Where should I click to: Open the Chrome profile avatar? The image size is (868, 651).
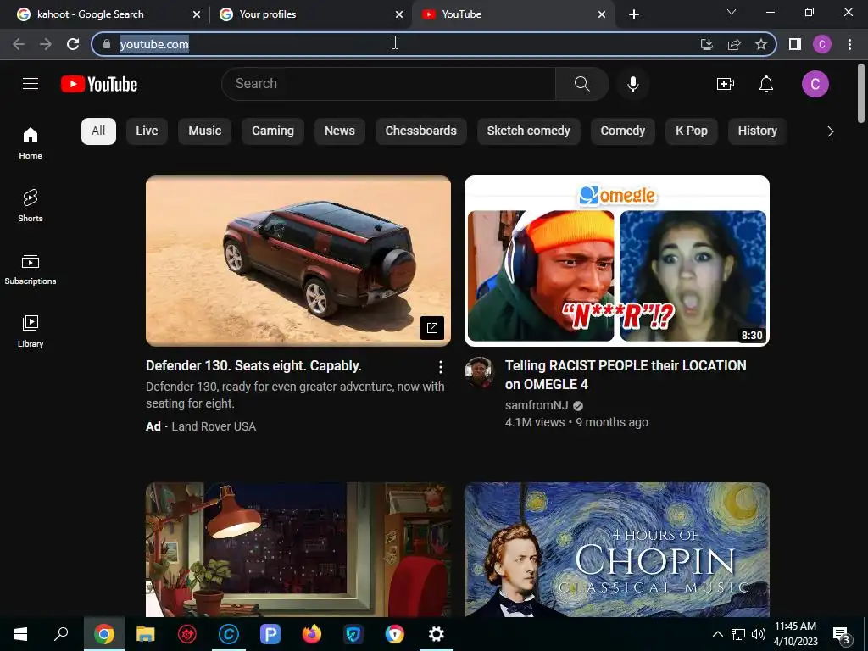pos(822,44)
